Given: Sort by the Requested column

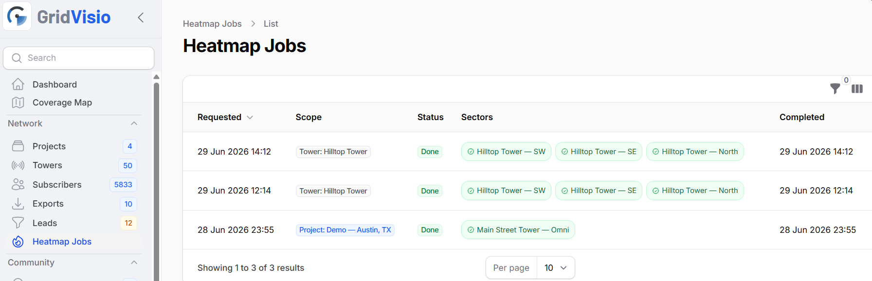Looking at the screenshot, I should pyautogui.click(x=225, y=117).
